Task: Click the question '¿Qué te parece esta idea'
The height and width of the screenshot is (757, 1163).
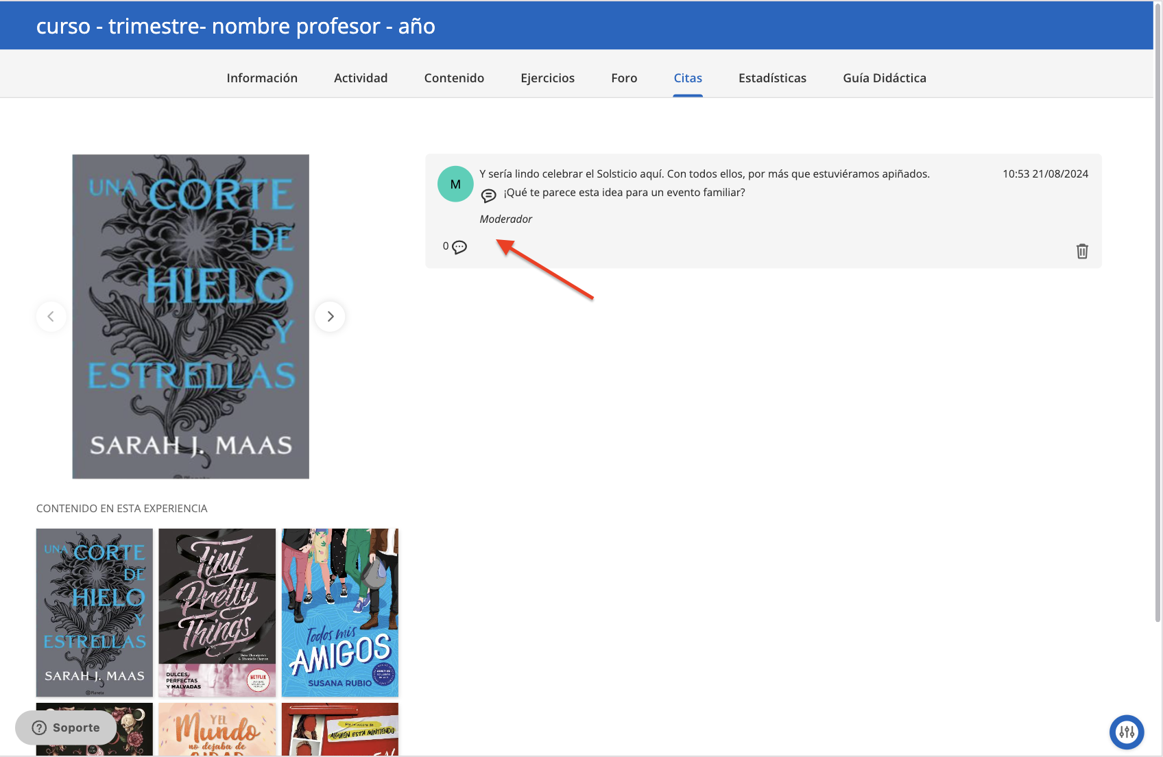Action: click(x=624, y=193)
